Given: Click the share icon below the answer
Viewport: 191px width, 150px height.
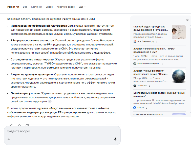Looking at the screenshot, I should [11, 125].
